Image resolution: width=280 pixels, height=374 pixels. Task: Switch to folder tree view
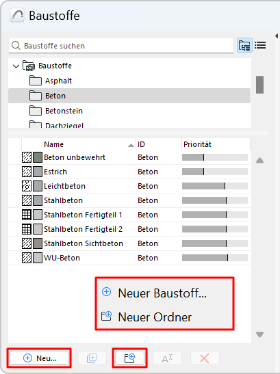244,45
